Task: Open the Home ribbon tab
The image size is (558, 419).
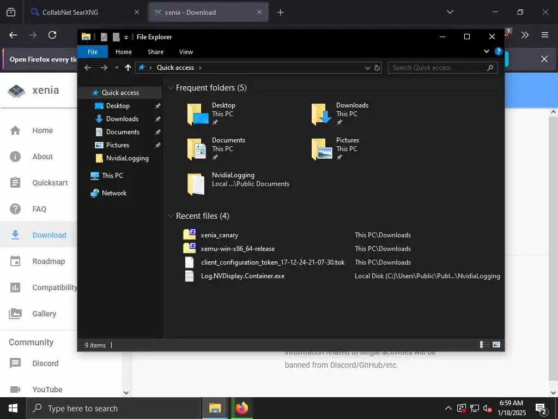Action: [124, 52]
